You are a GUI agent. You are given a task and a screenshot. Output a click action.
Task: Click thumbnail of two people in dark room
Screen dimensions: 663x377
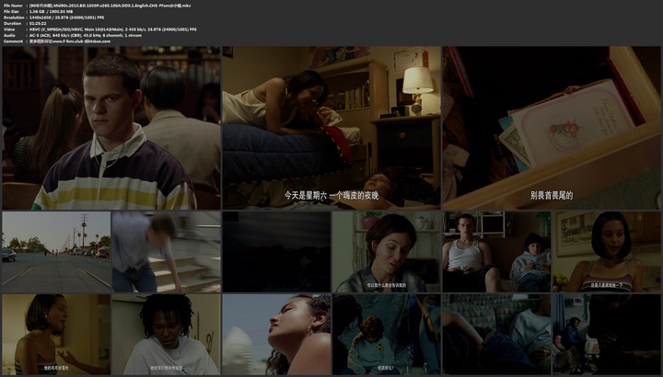tap(606, 335)
